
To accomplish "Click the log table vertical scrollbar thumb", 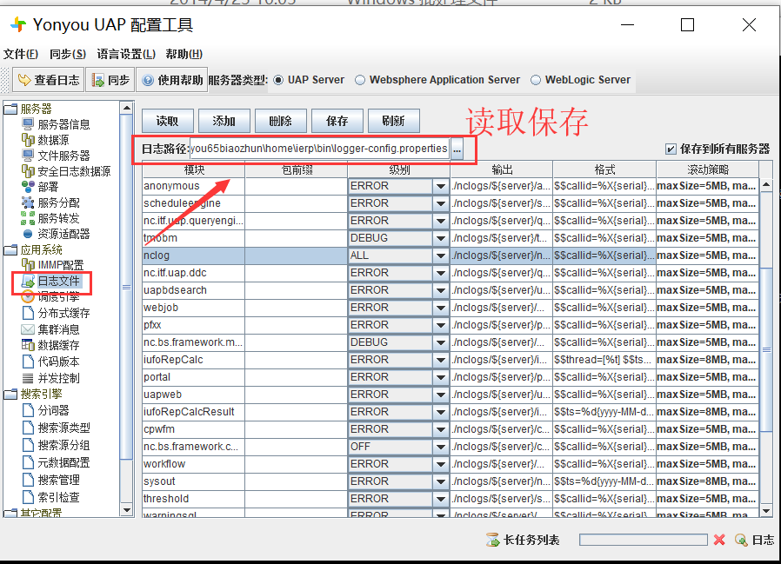I will 766,350.
